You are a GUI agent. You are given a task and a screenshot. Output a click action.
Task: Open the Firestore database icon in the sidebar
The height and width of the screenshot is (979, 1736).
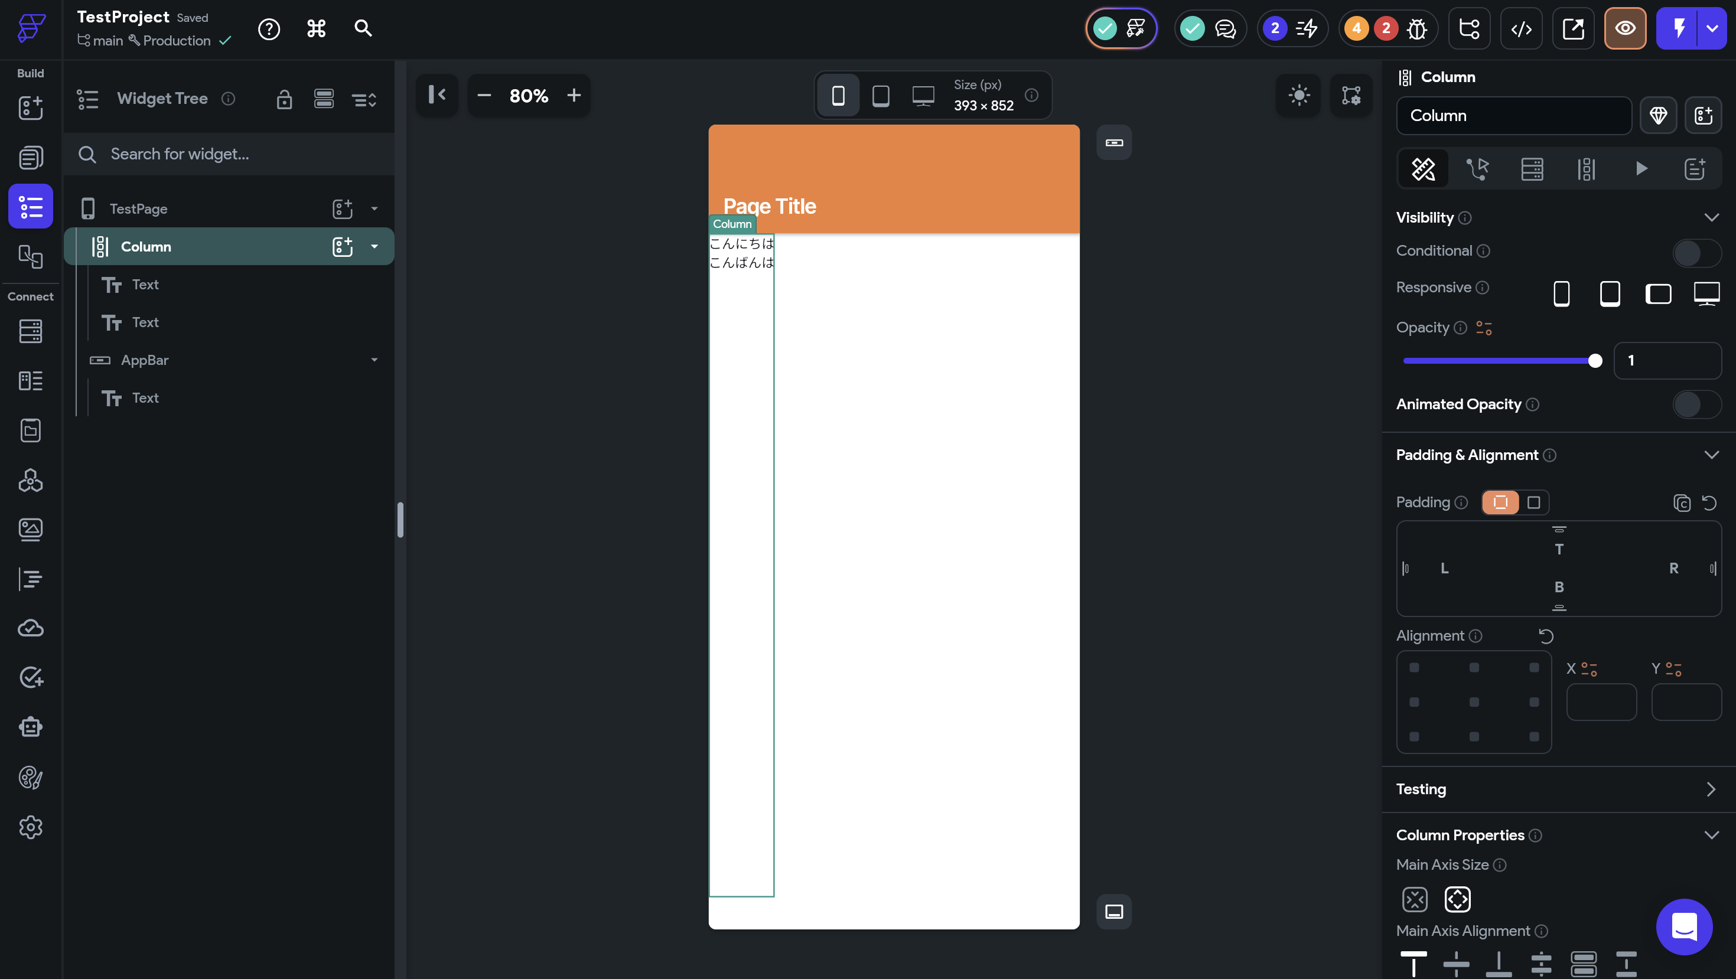(x=30, y=331)
